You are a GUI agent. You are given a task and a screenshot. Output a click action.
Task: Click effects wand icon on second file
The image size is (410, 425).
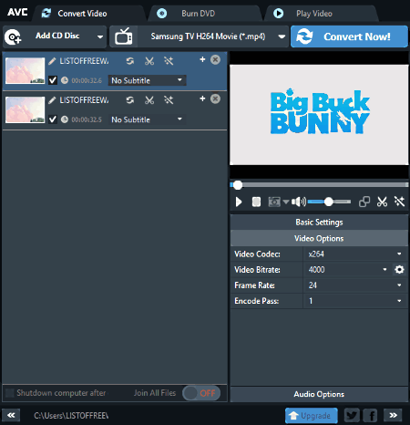169,100
